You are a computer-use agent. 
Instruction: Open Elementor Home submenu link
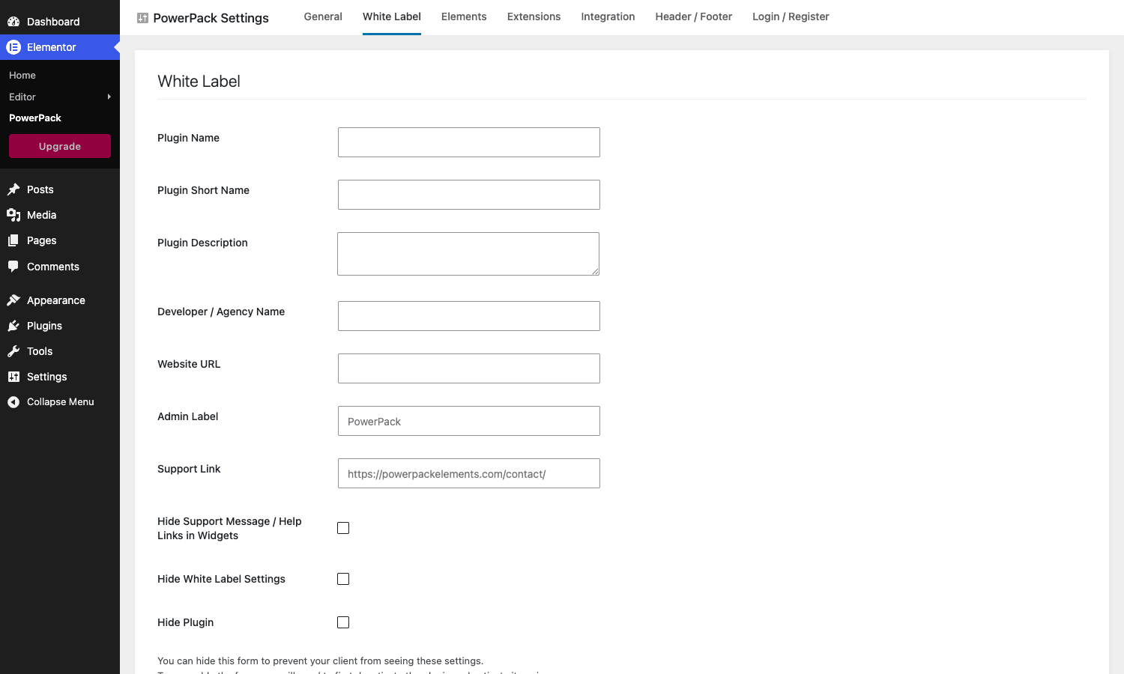point(22,76)
